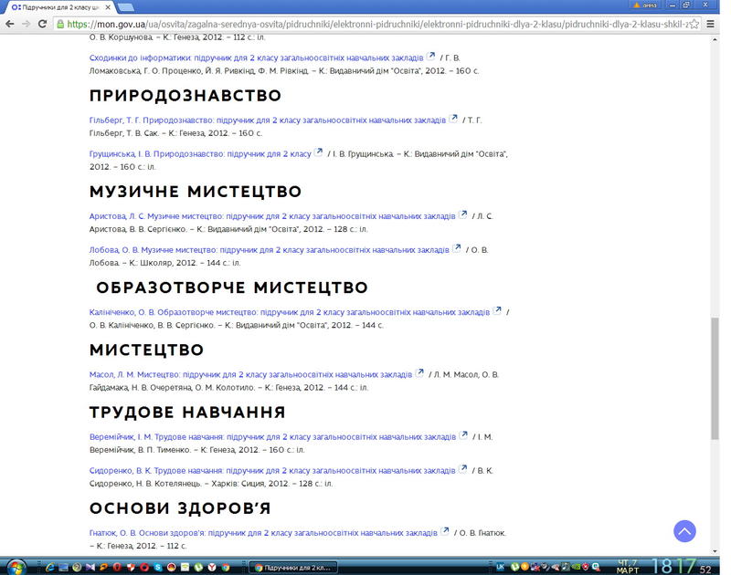Click NVIDIA icon in system tray

point(576,567)
